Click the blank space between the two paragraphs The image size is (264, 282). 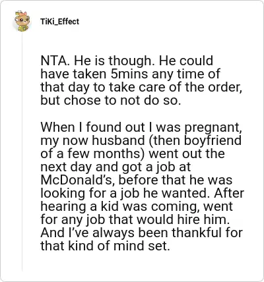coord(141,114)
